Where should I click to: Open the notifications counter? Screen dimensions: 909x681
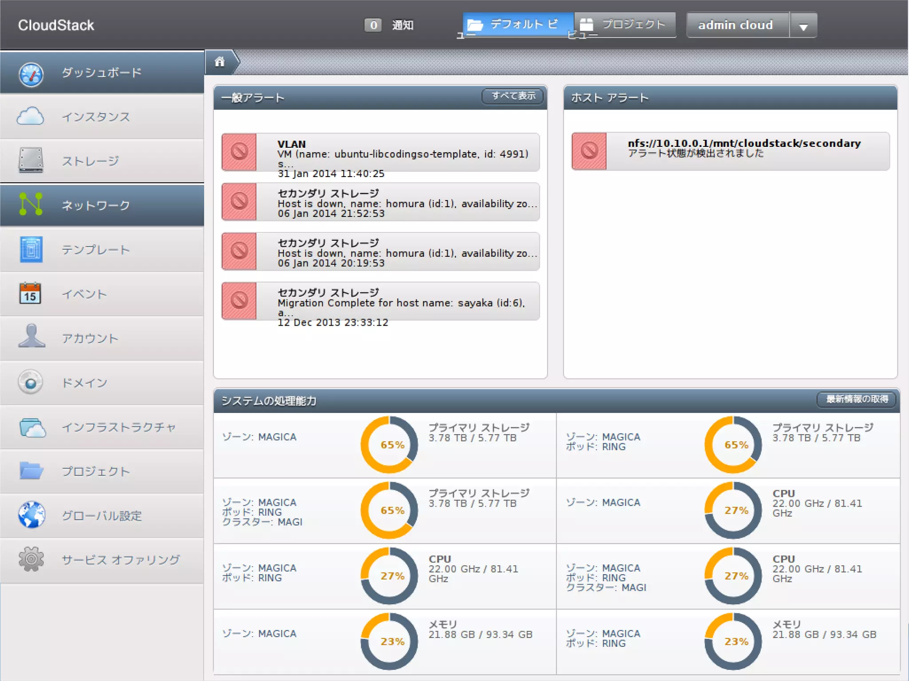click(x=373, y=25)
